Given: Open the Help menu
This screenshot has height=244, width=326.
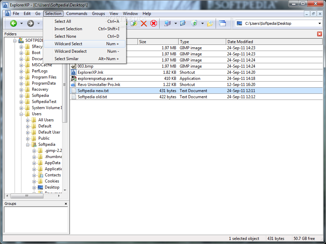Looking at the screenshot, I should coord(147,14).
